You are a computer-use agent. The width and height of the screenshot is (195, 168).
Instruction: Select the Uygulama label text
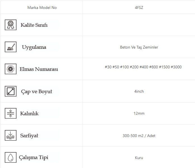34,47
